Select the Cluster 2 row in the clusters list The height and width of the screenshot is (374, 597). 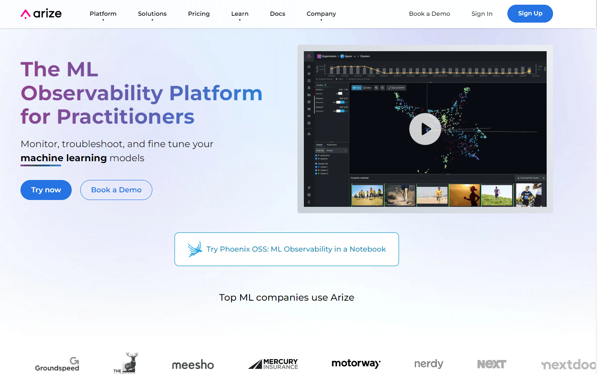click(x=332, y=100)
